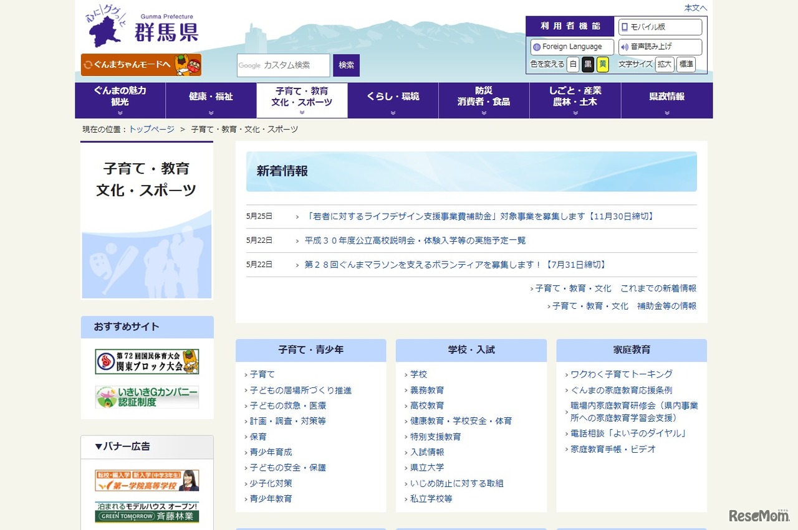This screenshot has width=798, height=530.
Task: Select the yellow 黄 color scheme
Action: pyautogui.click(x=603, y=64)
